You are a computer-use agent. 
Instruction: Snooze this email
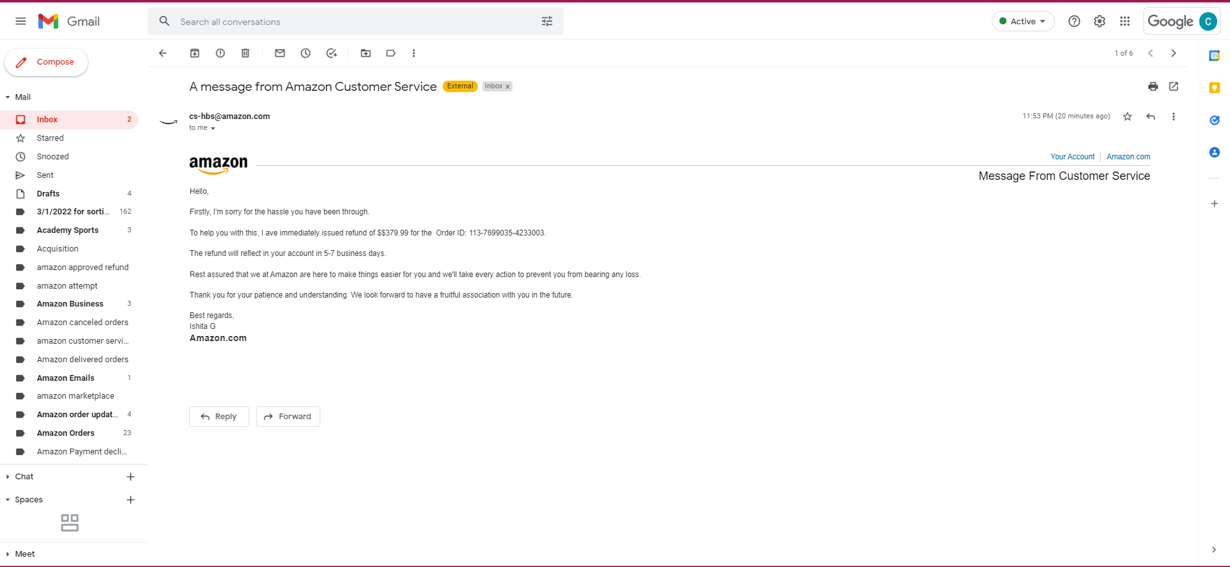point(306,53)
